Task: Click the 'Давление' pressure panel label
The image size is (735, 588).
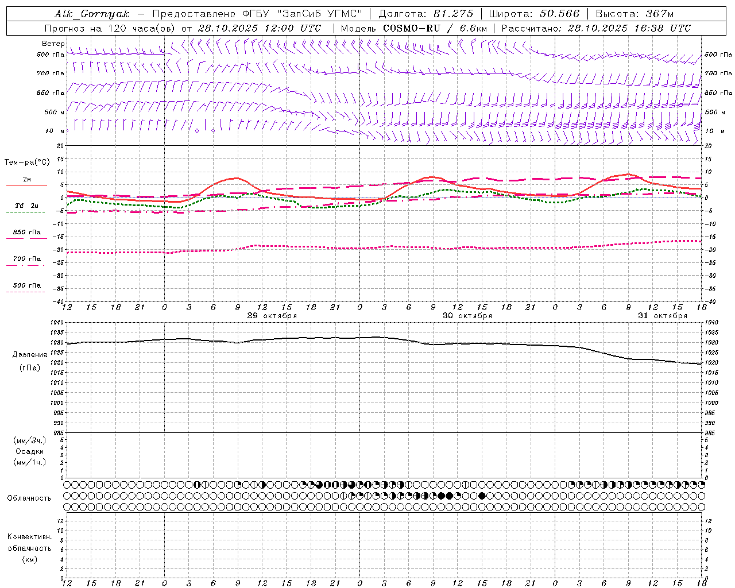Action: pyautogui.click(x=30, y=355)
